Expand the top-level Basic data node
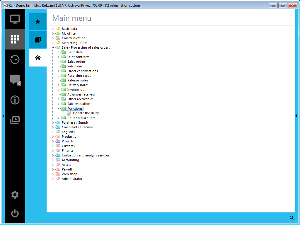 [x=53, y=29]
